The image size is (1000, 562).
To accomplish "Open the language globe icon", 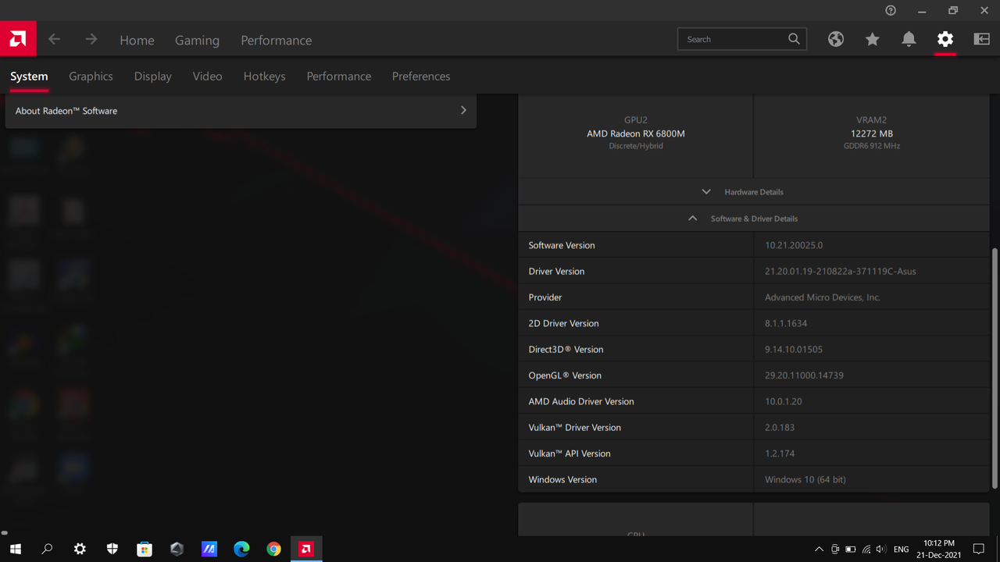I will tap(835, 39).
